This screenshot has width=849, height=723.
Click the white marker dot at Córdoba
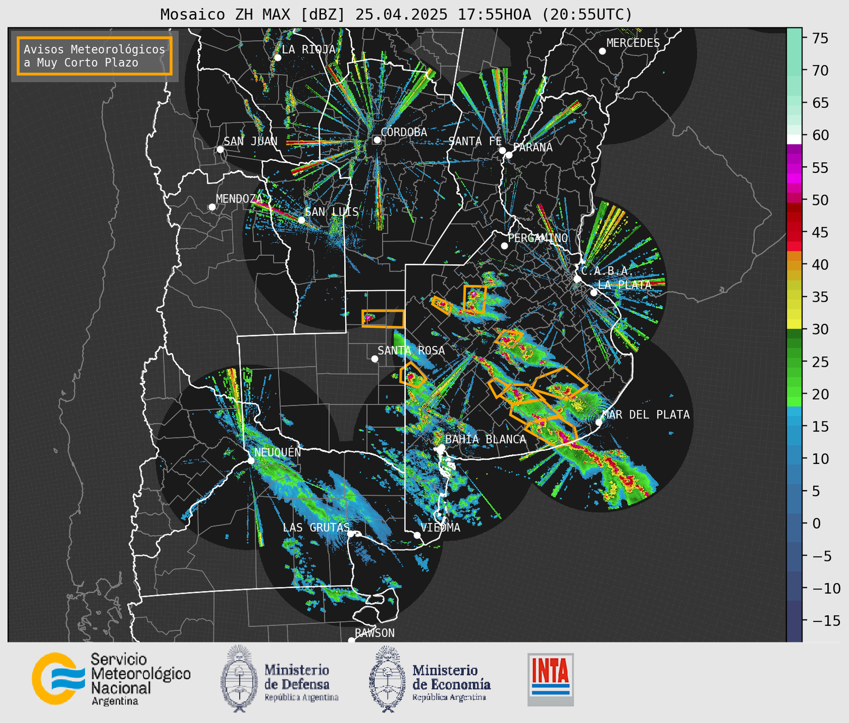tap(377, 140)
